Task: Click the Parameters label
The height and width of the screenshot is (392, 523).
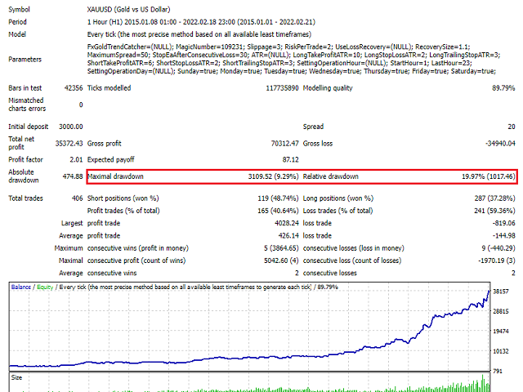Action: [25, 60]
